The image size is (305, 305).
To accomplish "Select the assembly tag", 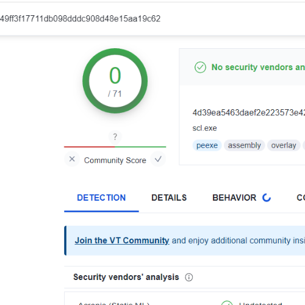I will 245,145.
